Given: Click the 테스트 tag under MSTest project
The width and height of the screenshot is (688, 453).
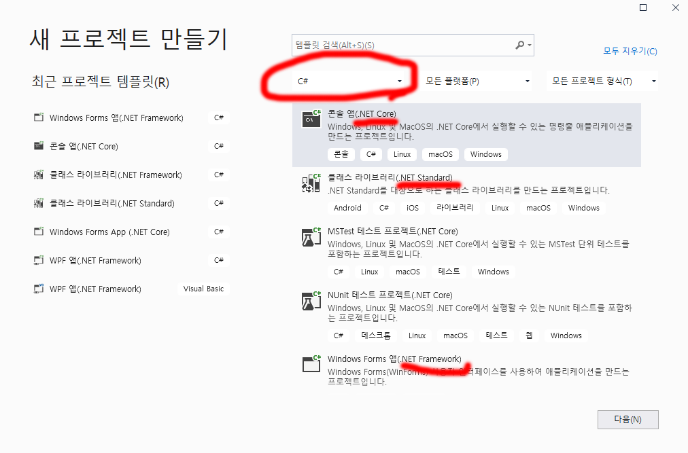Looking at the screenshot, I should 449,272.
